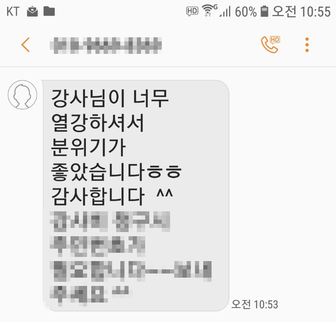This screenshot has width=336, height=322.
Task: Tap the folder notification icon in status bar
Action: pyautogui.click(x=49, y=11)
